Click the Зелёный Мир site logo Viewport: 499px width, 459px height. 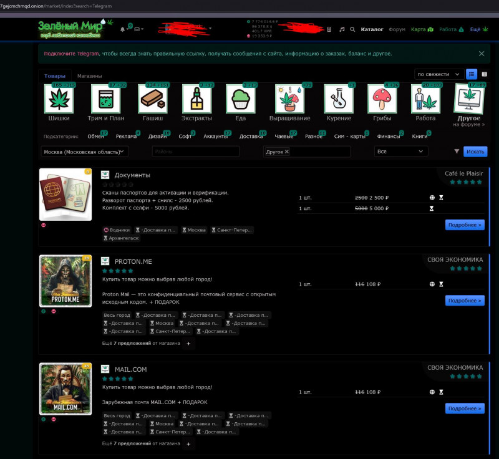[x=72, y=29]
